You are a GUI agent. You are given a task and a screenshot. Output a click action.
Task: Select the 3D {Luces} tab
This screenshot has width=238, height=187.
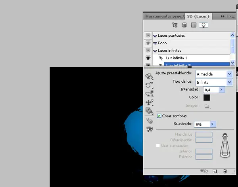[198, 16]
